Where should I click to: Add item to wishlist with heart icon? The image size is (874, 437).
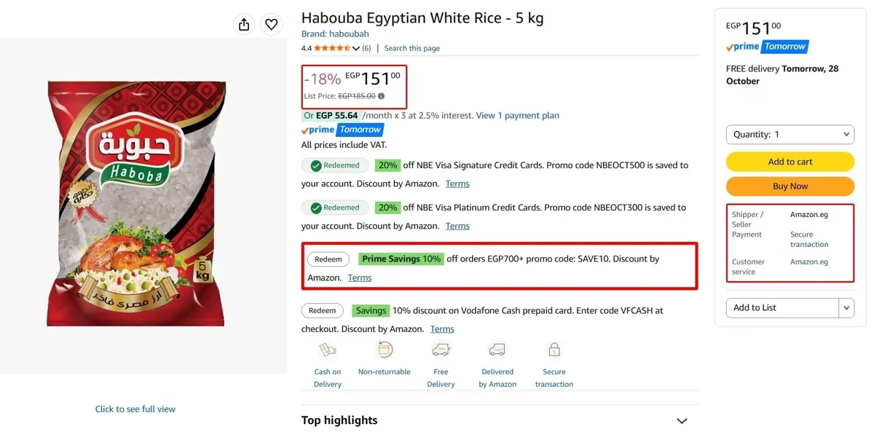271,25
